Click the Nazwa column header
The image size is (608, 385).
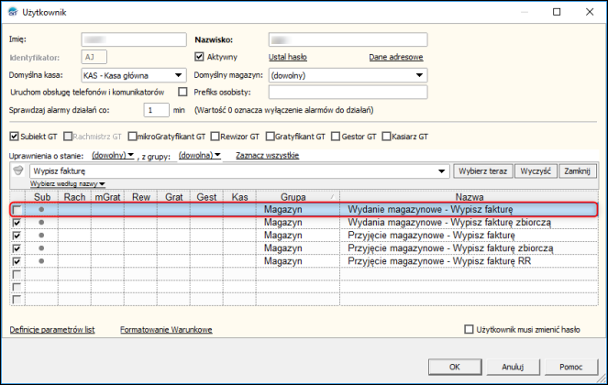point(469,196)
